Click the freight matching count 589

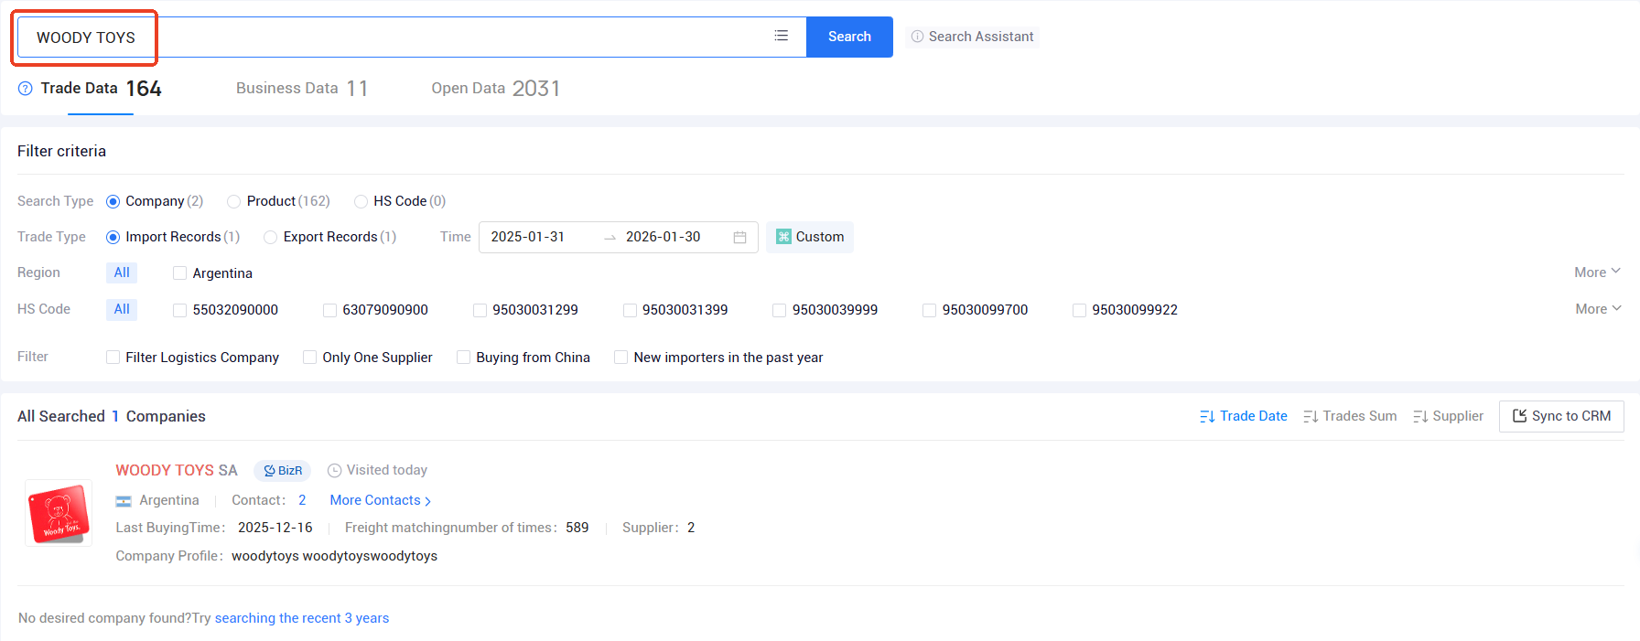[577, 528]
